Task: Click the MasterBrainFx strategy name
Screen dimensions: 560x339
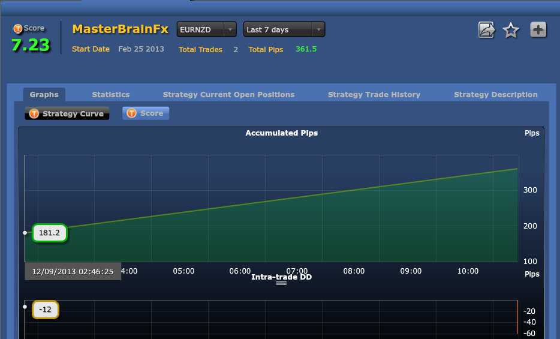Action: coord(120,29)
